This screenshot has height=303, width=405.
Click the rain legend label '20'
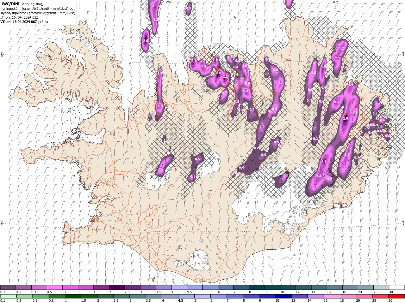point(358,301)
